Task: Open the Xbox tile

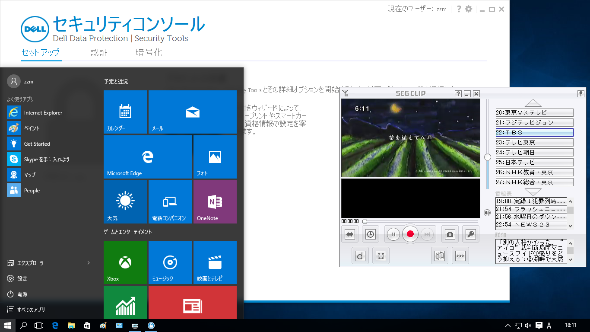Action: pyautogui.click(x=125, y=262)
